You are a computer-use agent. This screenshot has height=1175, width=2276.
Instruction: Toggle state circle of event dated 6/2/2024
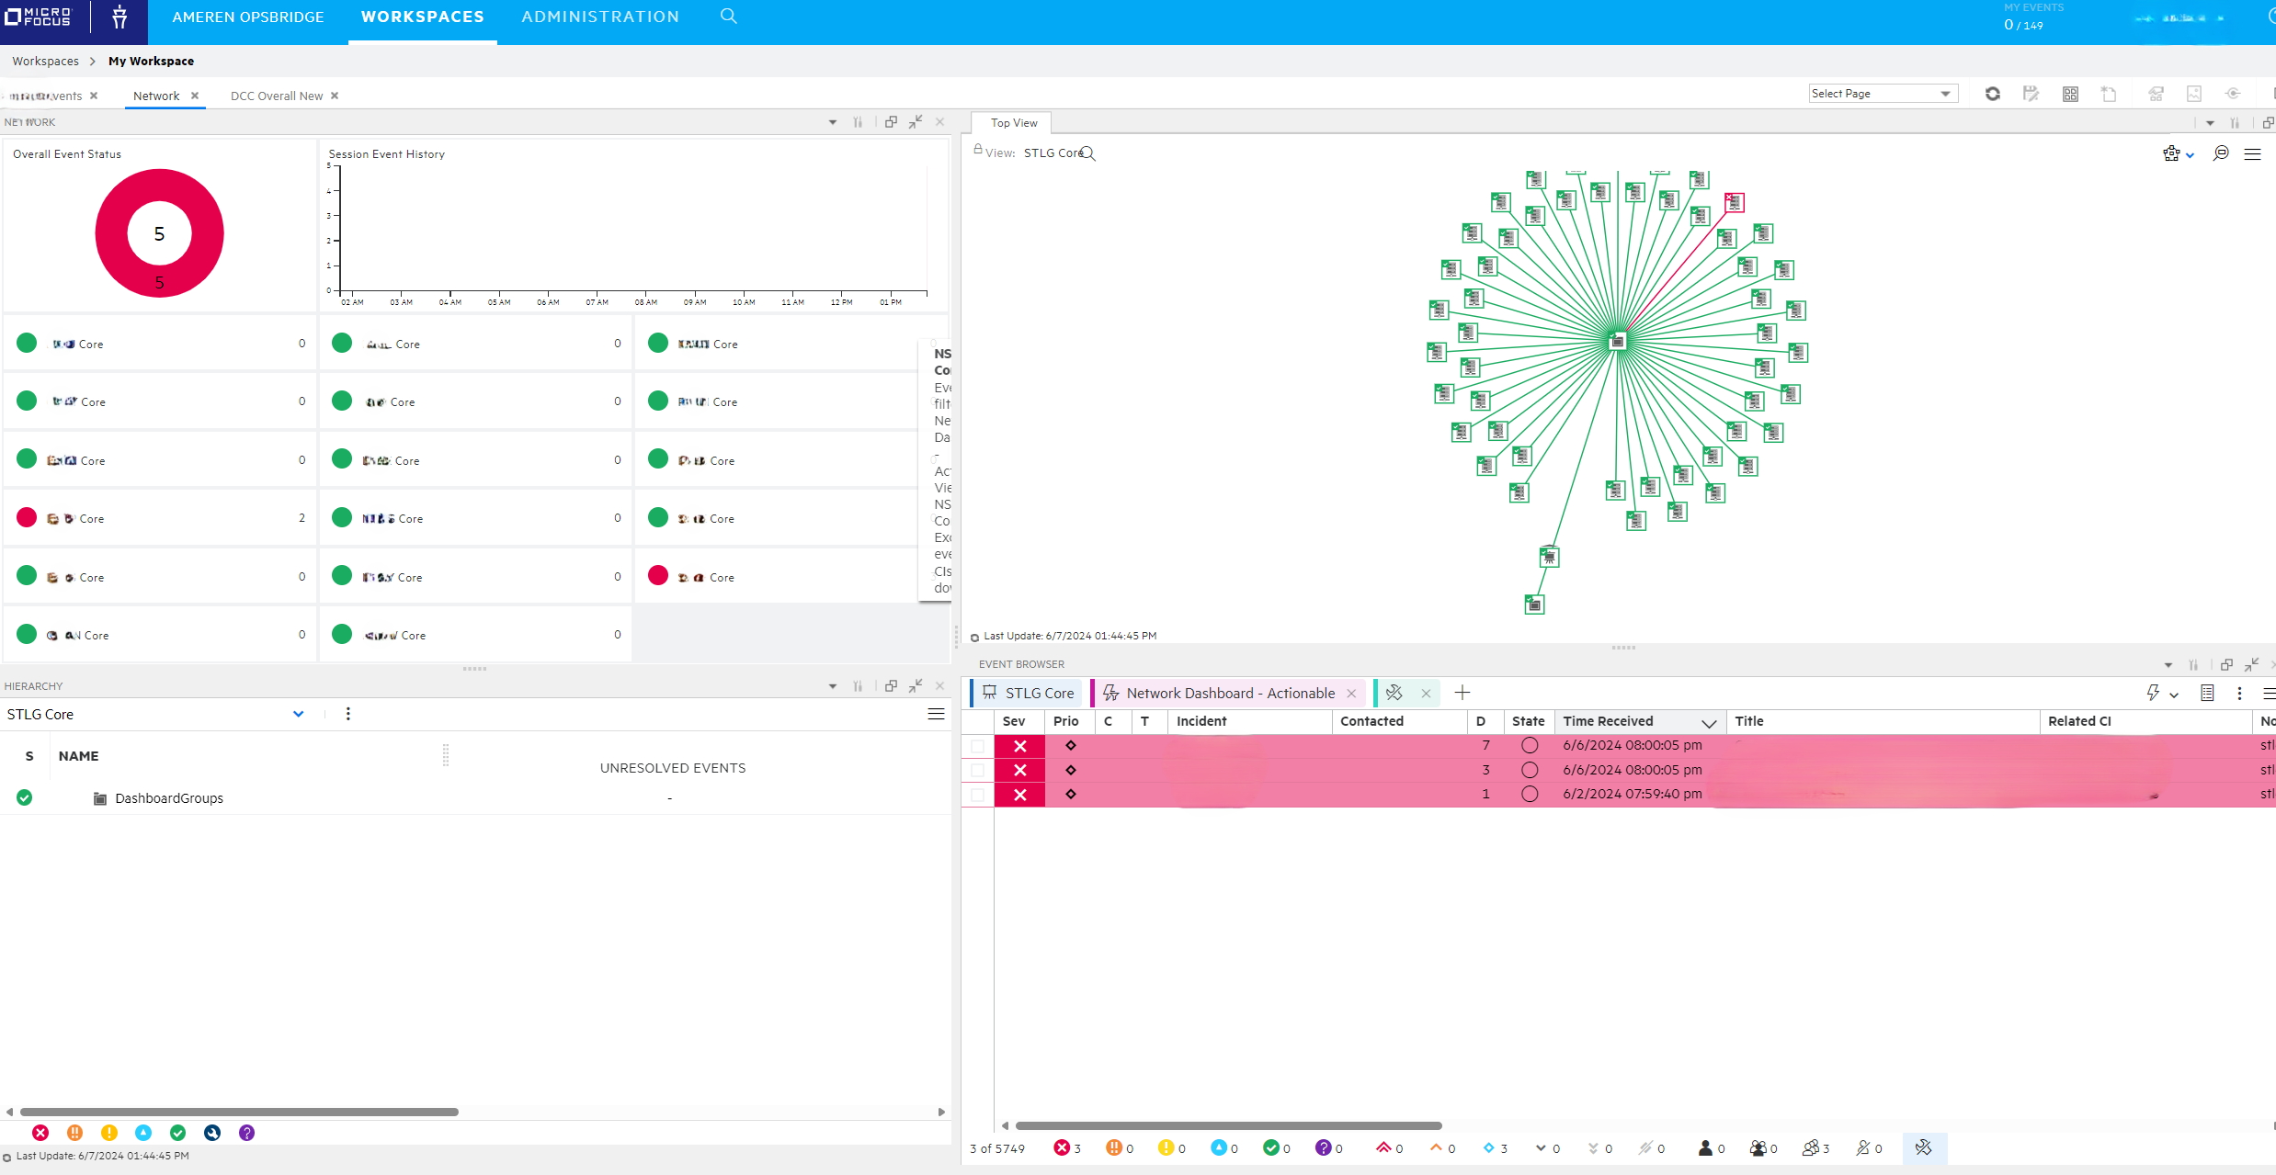tap(1530, 794)
